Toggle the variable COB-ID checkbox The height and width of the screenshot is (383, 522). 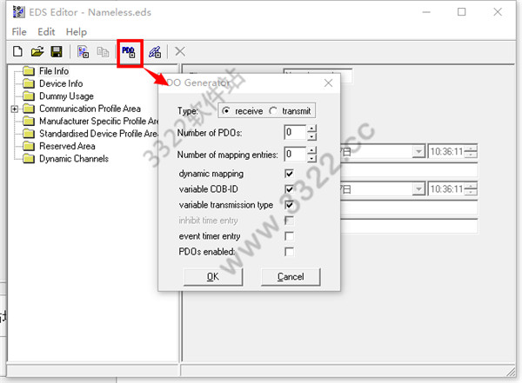point(289,189)
